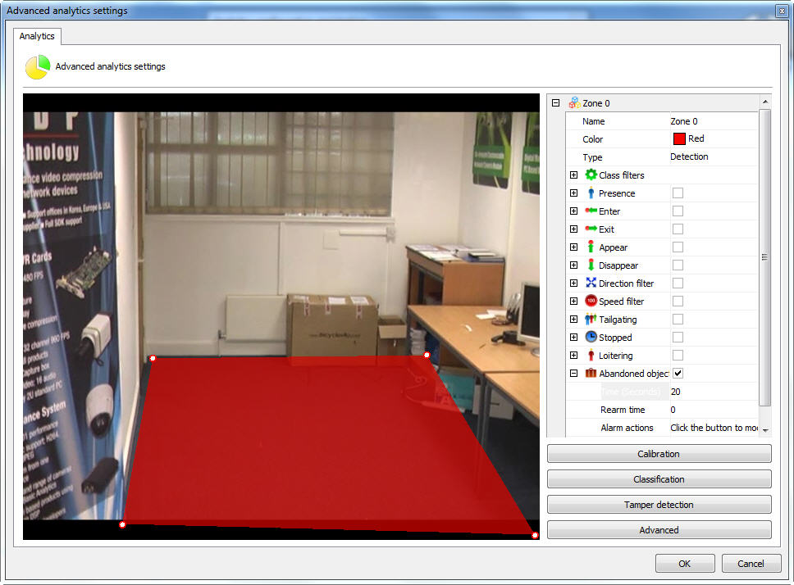Click the property list scrollbar thumb

765,257
